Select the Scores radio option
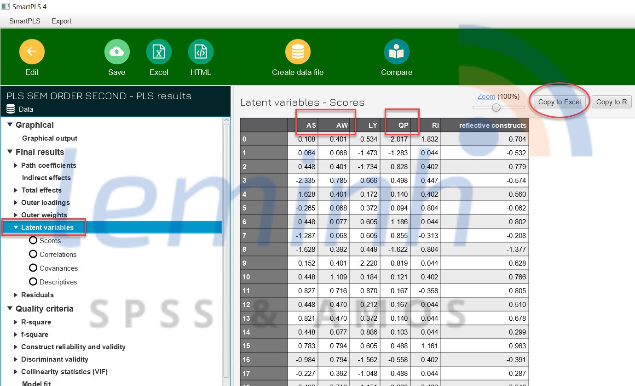 tap(33, 240)
